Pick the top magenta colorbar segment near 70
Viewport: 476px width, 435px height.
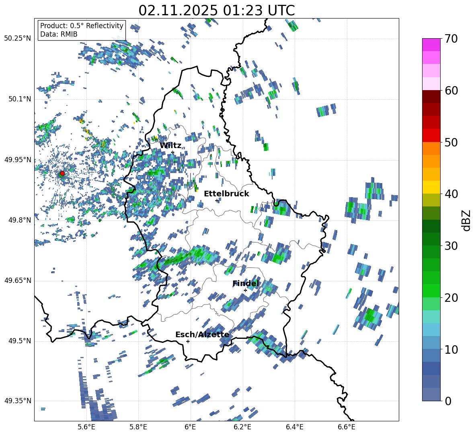[x=431, y=45]
